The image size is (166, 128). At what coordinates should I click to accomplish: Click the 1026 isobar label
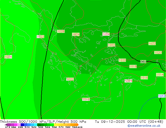(61, 31)
